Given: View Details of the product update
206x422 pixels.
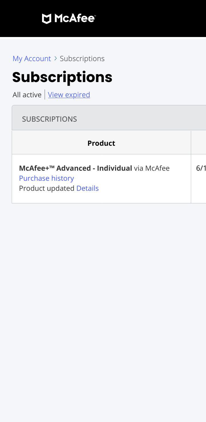Looking at the screenshot, I should click(x=87, y=188).
